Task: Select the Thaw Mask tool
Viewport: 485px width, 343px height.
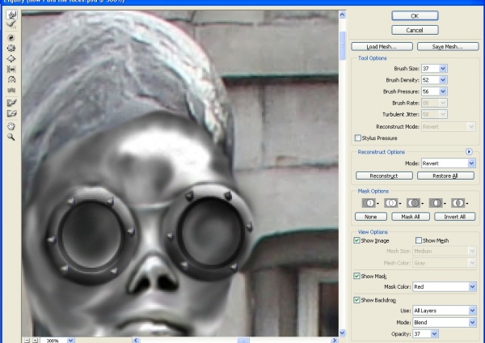Action: (11, 113)
